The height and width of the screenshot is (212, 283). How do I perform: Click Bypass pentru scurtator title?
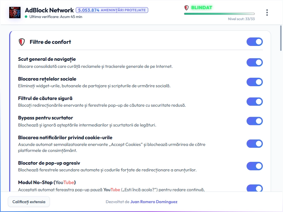pyautogui.click(x=46, y=118)
